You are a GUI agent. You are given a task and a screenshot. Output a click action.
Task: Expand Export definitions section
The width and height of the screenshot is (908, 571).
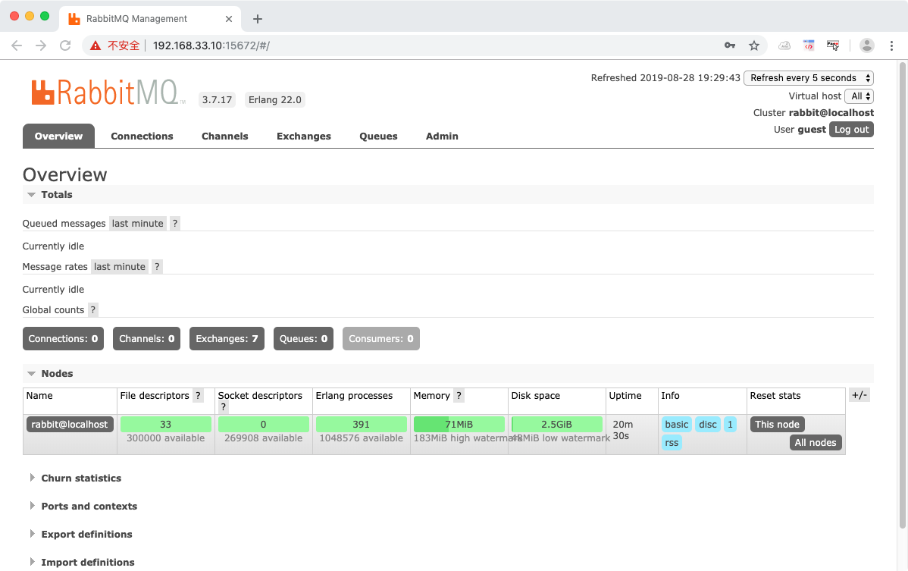pos(86,535)
